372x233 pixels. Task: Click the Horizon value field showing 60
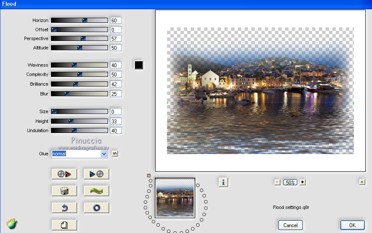pos(116,20)
